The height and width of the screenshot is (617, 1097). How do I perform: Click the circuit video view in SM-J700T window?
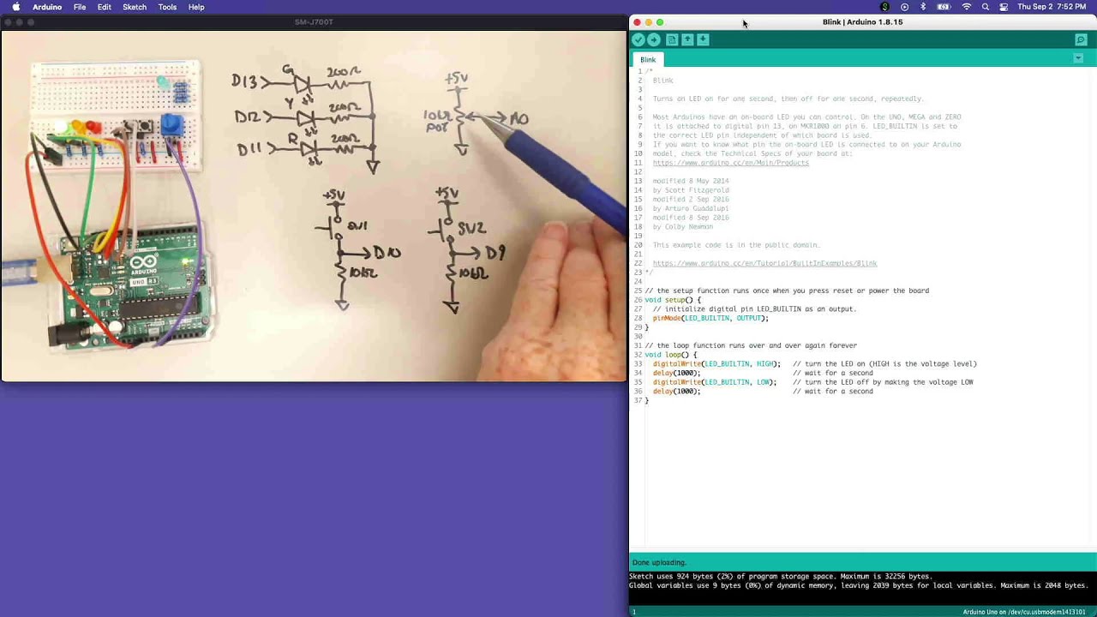314,206
